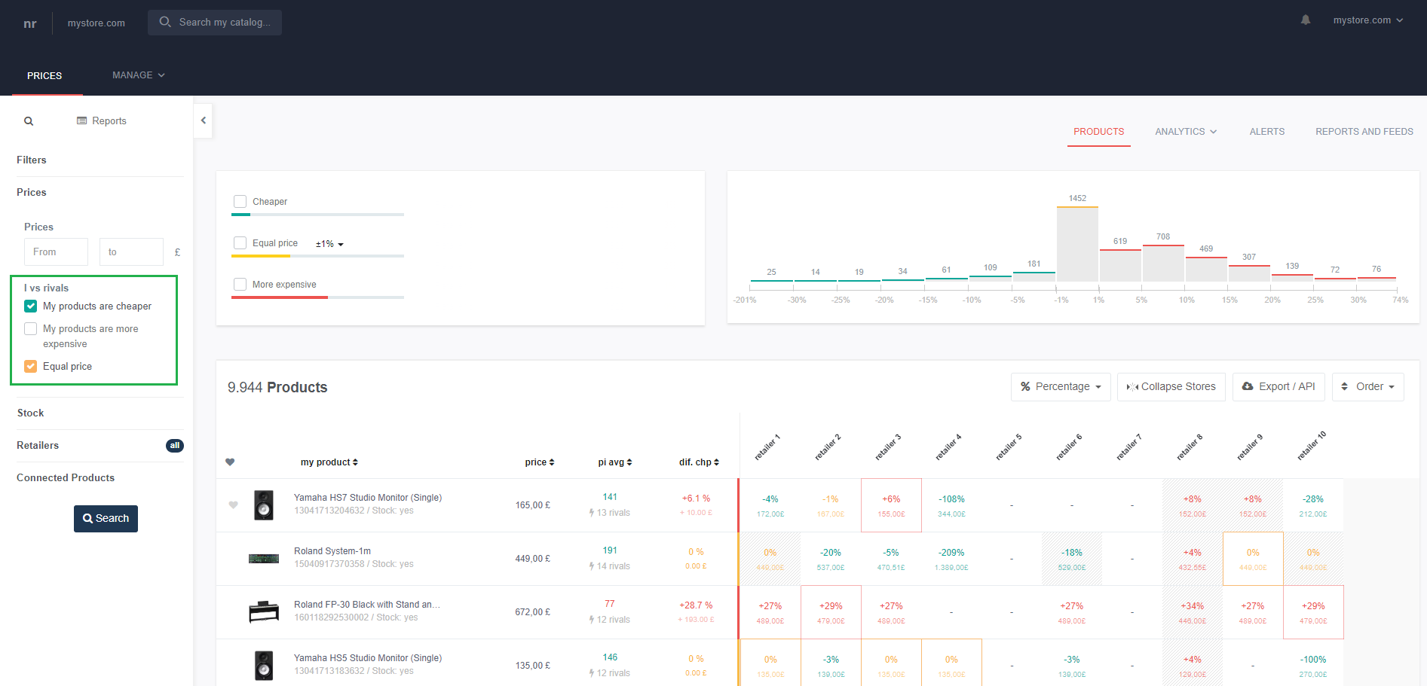1427x686 pixels.
Task: Click retailer 8 +34% cell for Roland FP-30
Action: 1193,612
